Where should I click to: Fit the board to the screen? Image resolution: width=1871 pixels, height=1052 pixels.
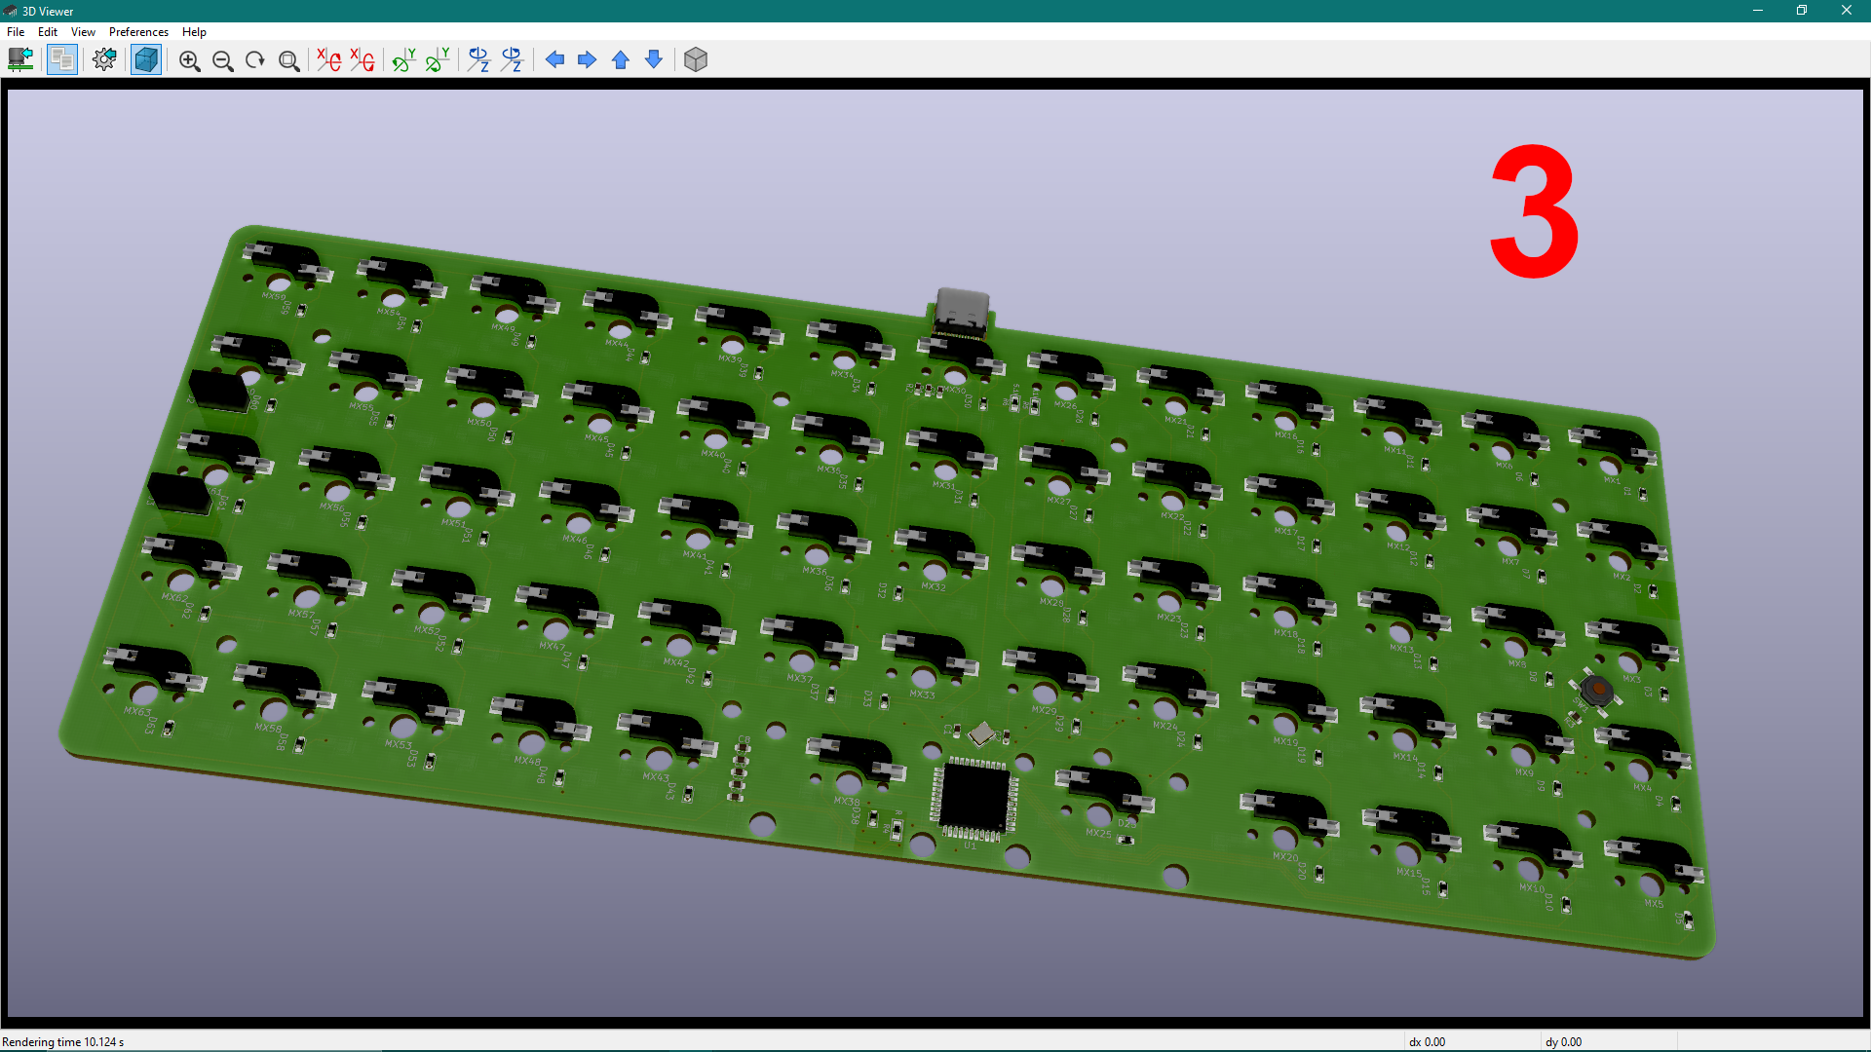[287, 59]
